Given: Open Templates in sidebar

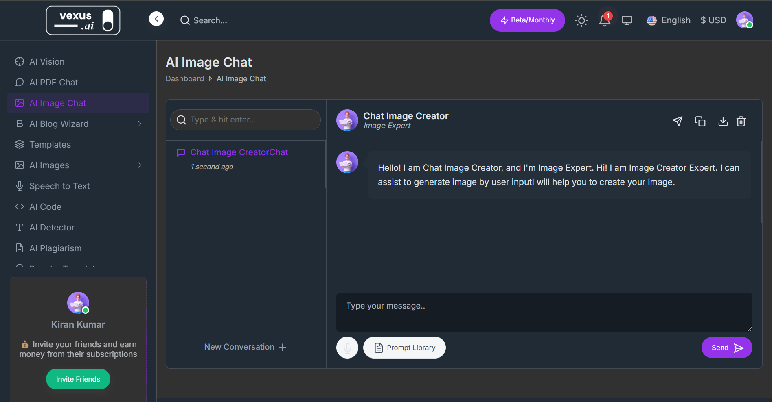Looking at the screenshot, I should click(x=78, y=145).
